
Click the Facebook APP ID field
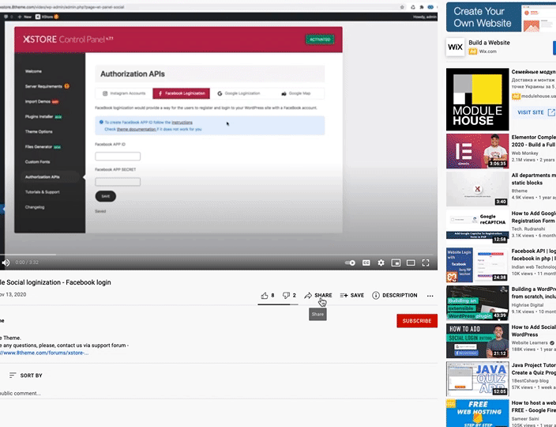[x=118, y=157]
